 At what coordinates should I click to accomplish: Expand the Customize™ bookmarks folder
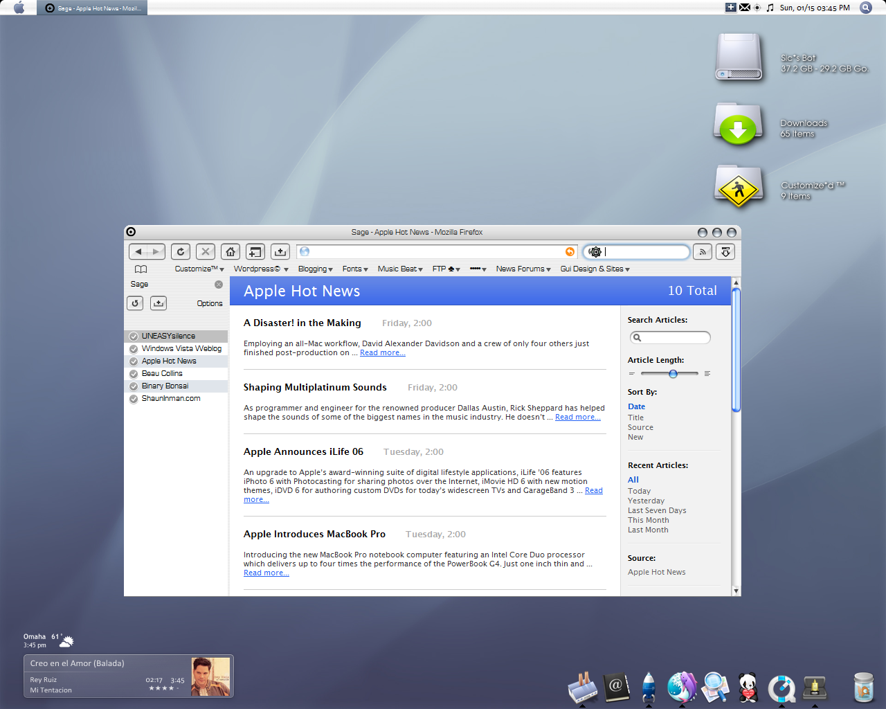199,269
